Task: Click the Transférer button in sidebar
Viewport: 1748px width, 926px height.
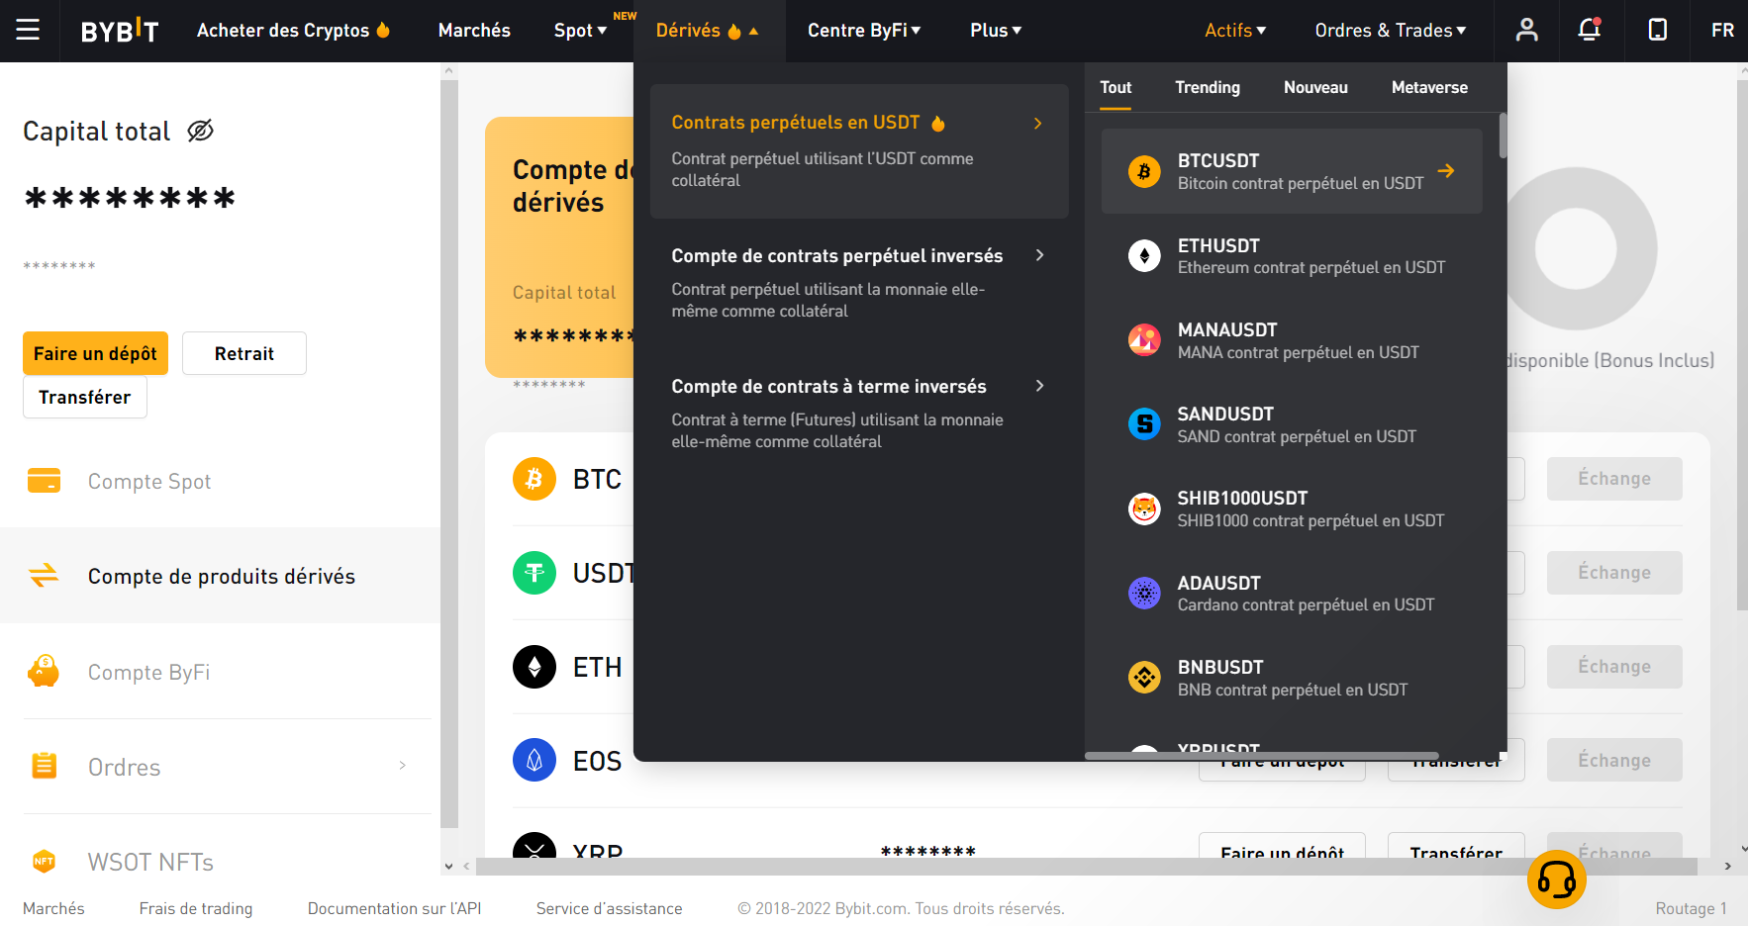Action: [x=85, y=397]
